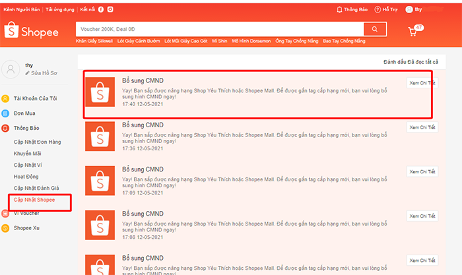Click the Hỗ Trợ help icon
Screen dimensions: 462x275
pyautogui.click(x=378, y=10)
